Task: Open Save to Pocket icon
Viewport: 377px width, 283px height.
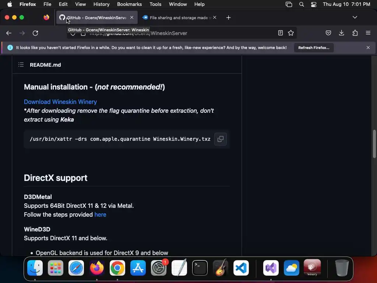Action: click(x=328, y=33)
